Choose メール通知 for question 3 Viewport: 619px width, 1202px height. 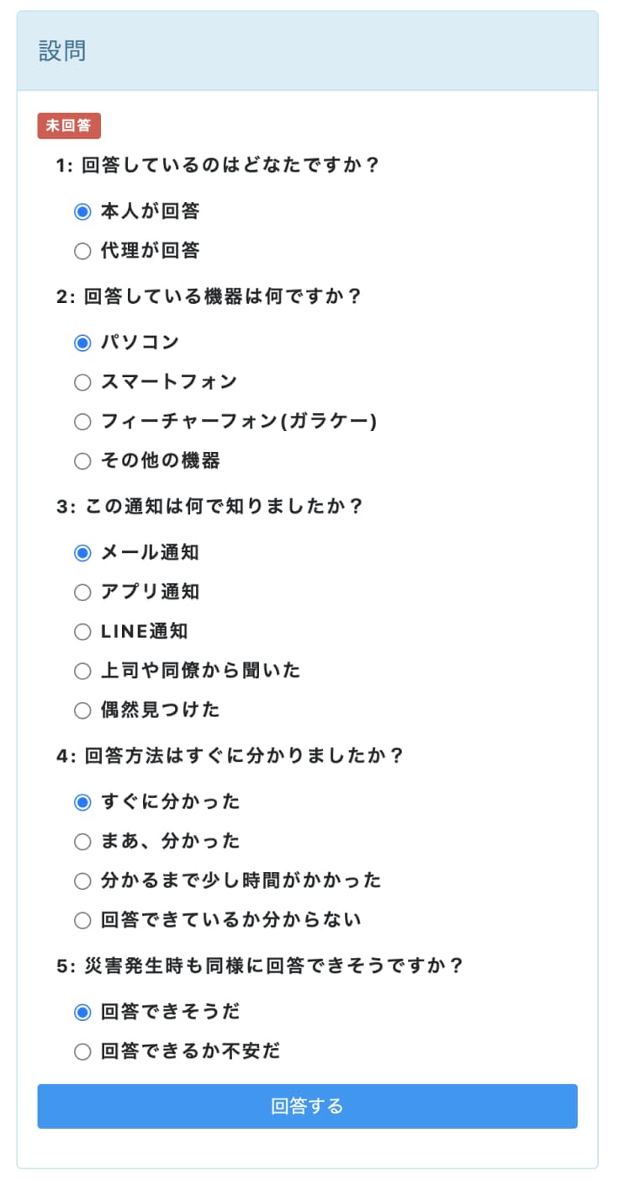tap(82, 553)
